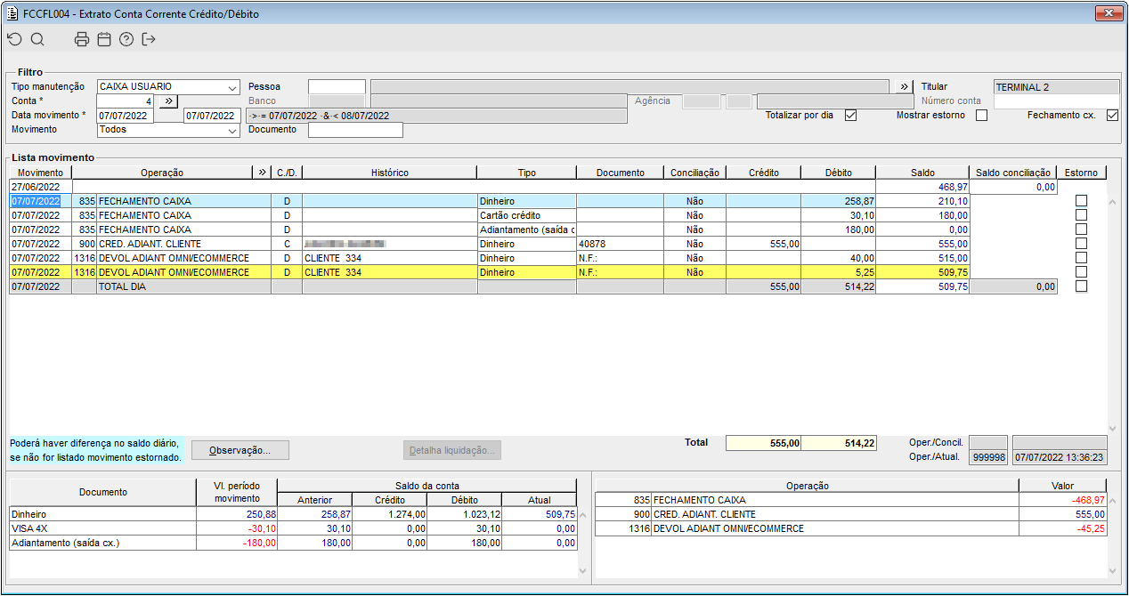The width and height of the screenshot is (1129, 596).
Task: Click the Documento filter input field
Action: pos(355,130)
